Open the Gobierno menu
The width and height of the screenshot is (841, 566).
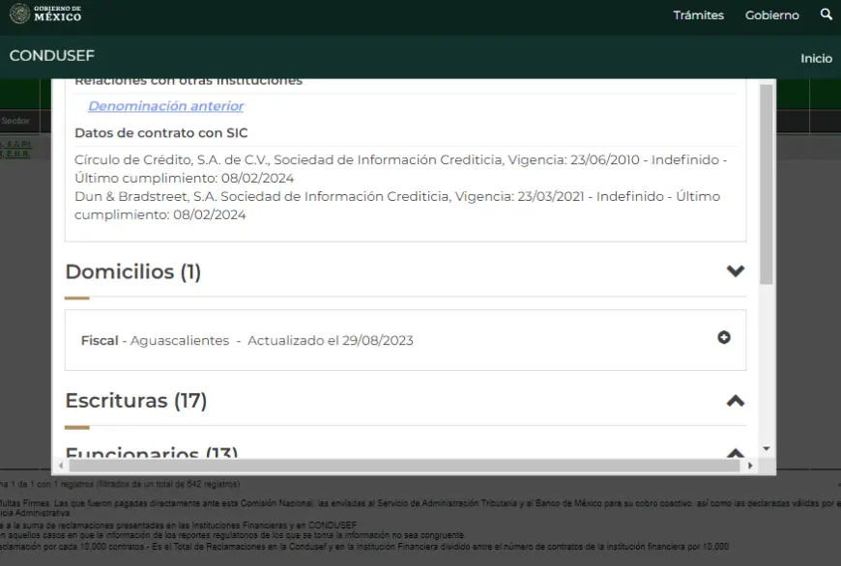coord(771,15)
